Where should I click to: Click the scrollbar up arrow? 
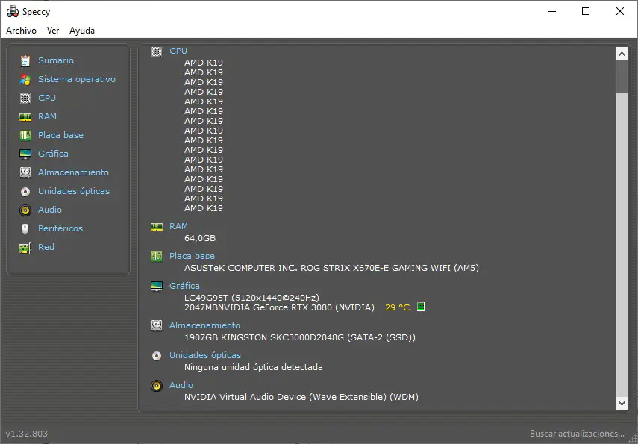[622, 54]
